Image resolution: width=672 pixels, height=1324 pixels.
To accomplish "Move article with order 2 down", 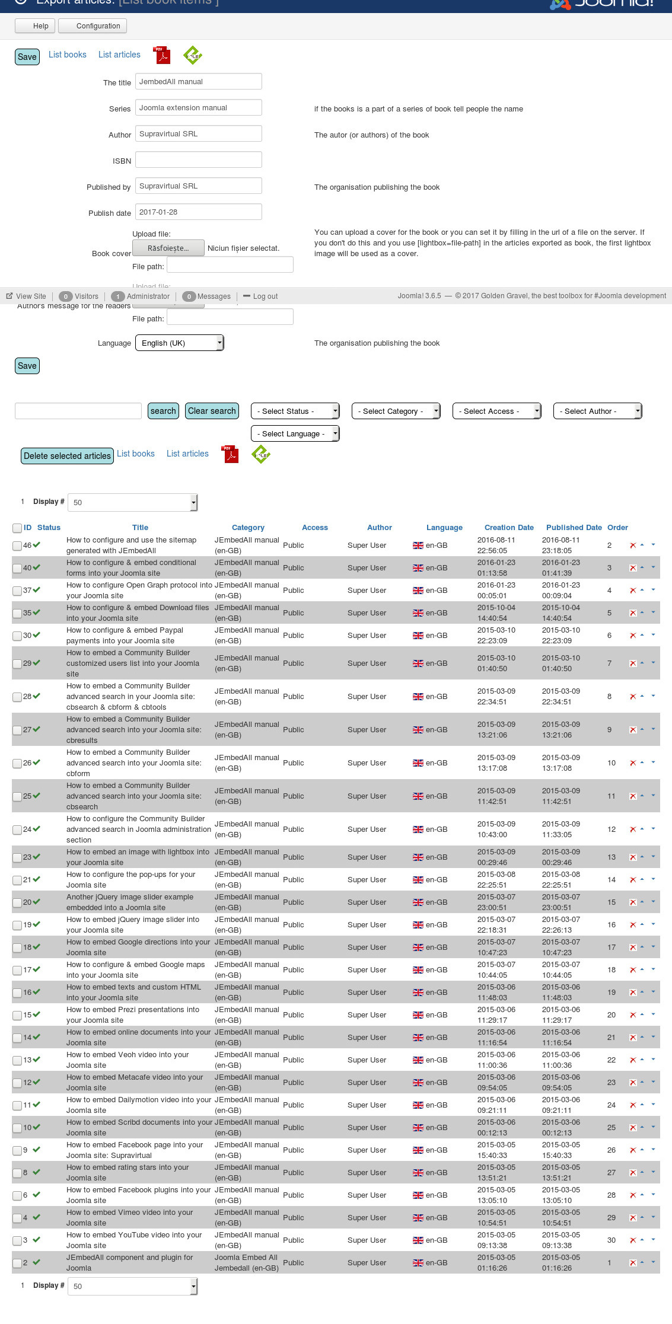I will (654, 545).
